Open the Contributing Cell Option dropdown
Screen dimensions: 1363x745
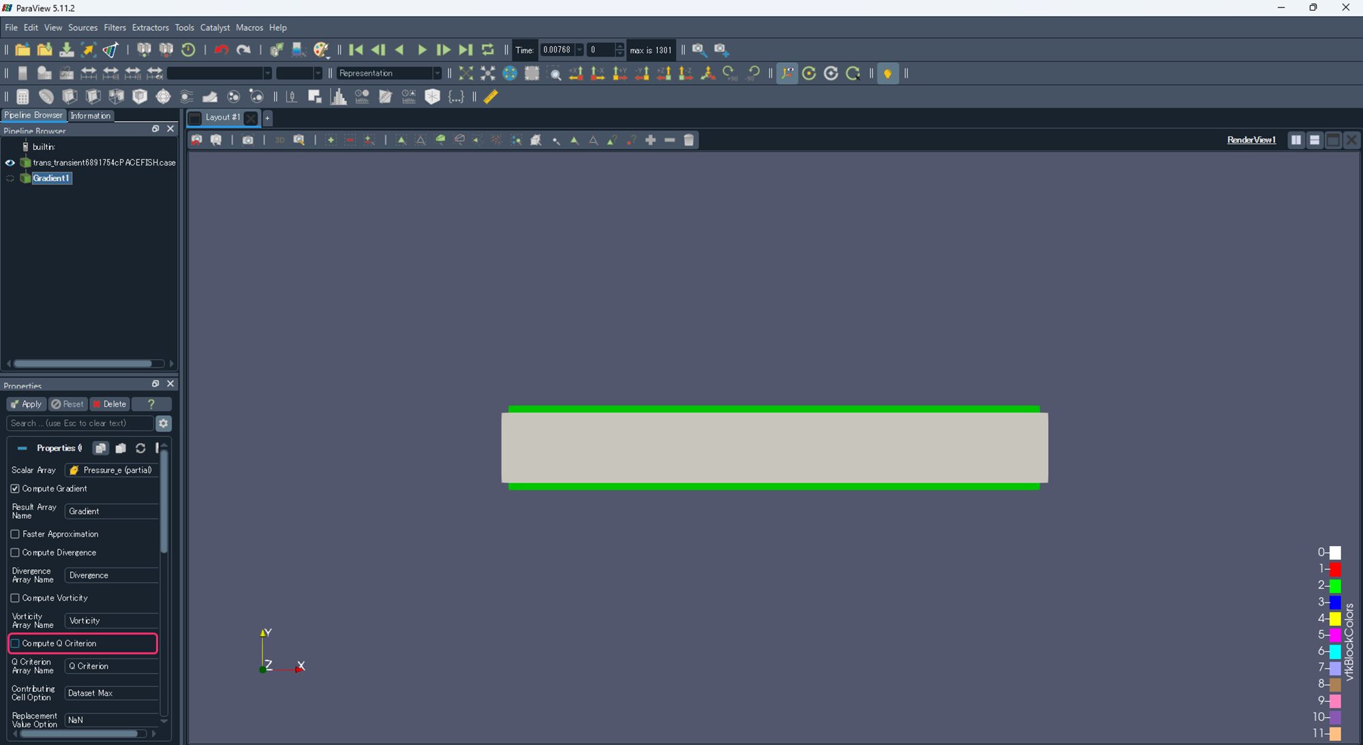pyautogui.click(x=112, y=693)
